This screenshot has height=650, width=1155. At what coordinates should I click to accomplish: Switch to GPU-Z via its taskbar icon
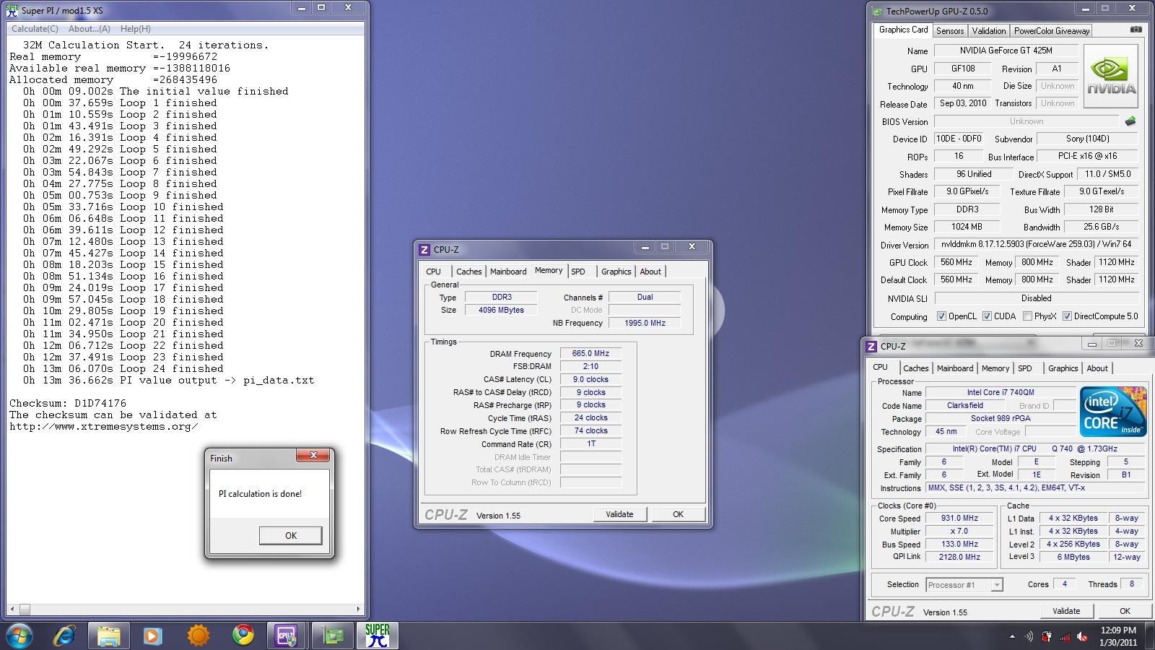(x=332, y=636)
